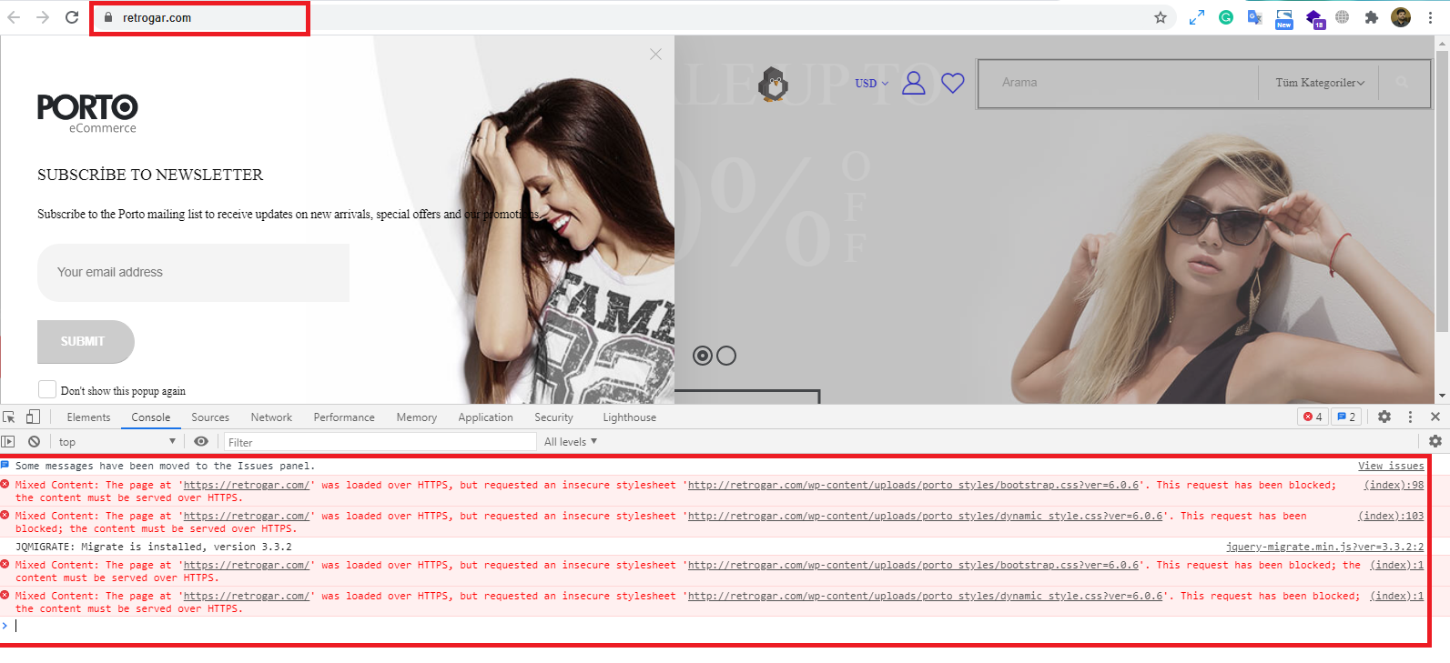
Task: Click the Arama search field
Action: click(x=1119, y=83)
